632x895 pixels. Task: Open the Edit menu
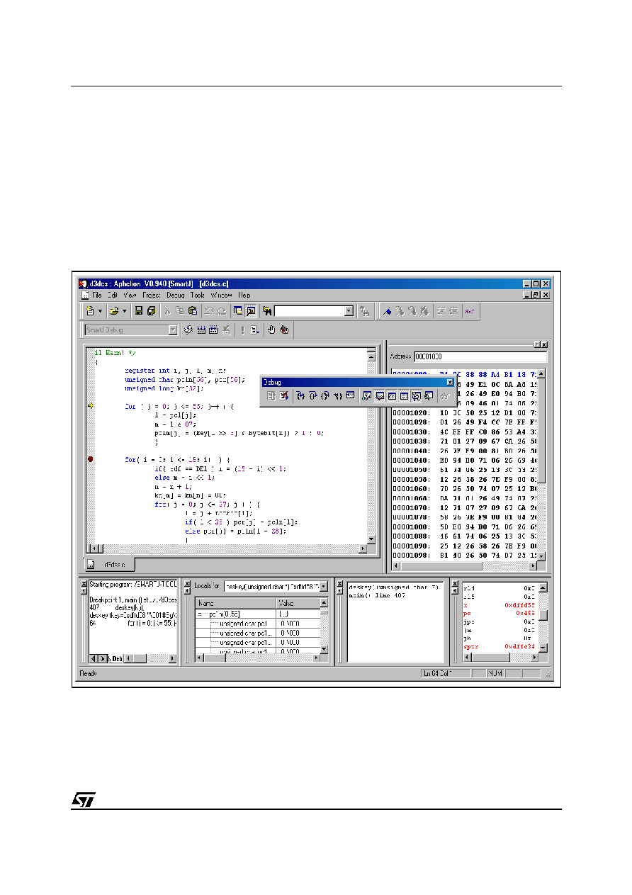coord(113,295)
